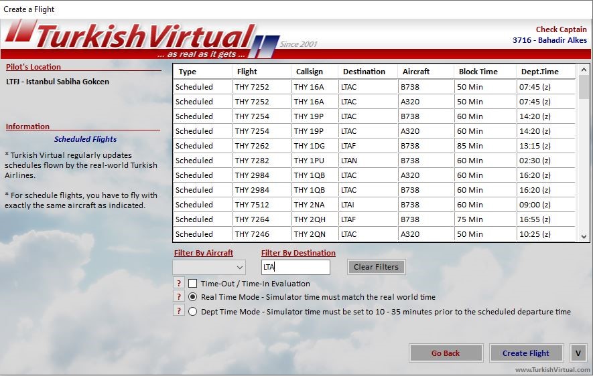Click the 10:25 (z) departure time cell
593x376 pixels.
546,234
